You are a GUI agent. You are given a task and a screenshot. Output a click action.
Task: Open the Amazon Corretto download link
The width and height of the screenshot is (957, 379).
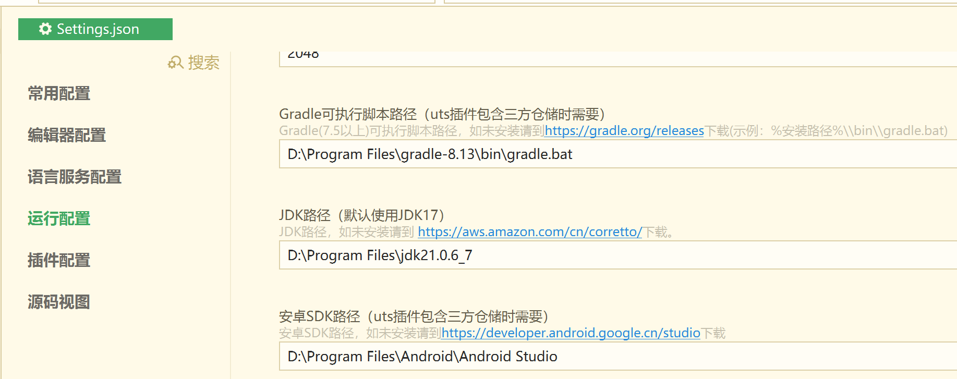529,232
